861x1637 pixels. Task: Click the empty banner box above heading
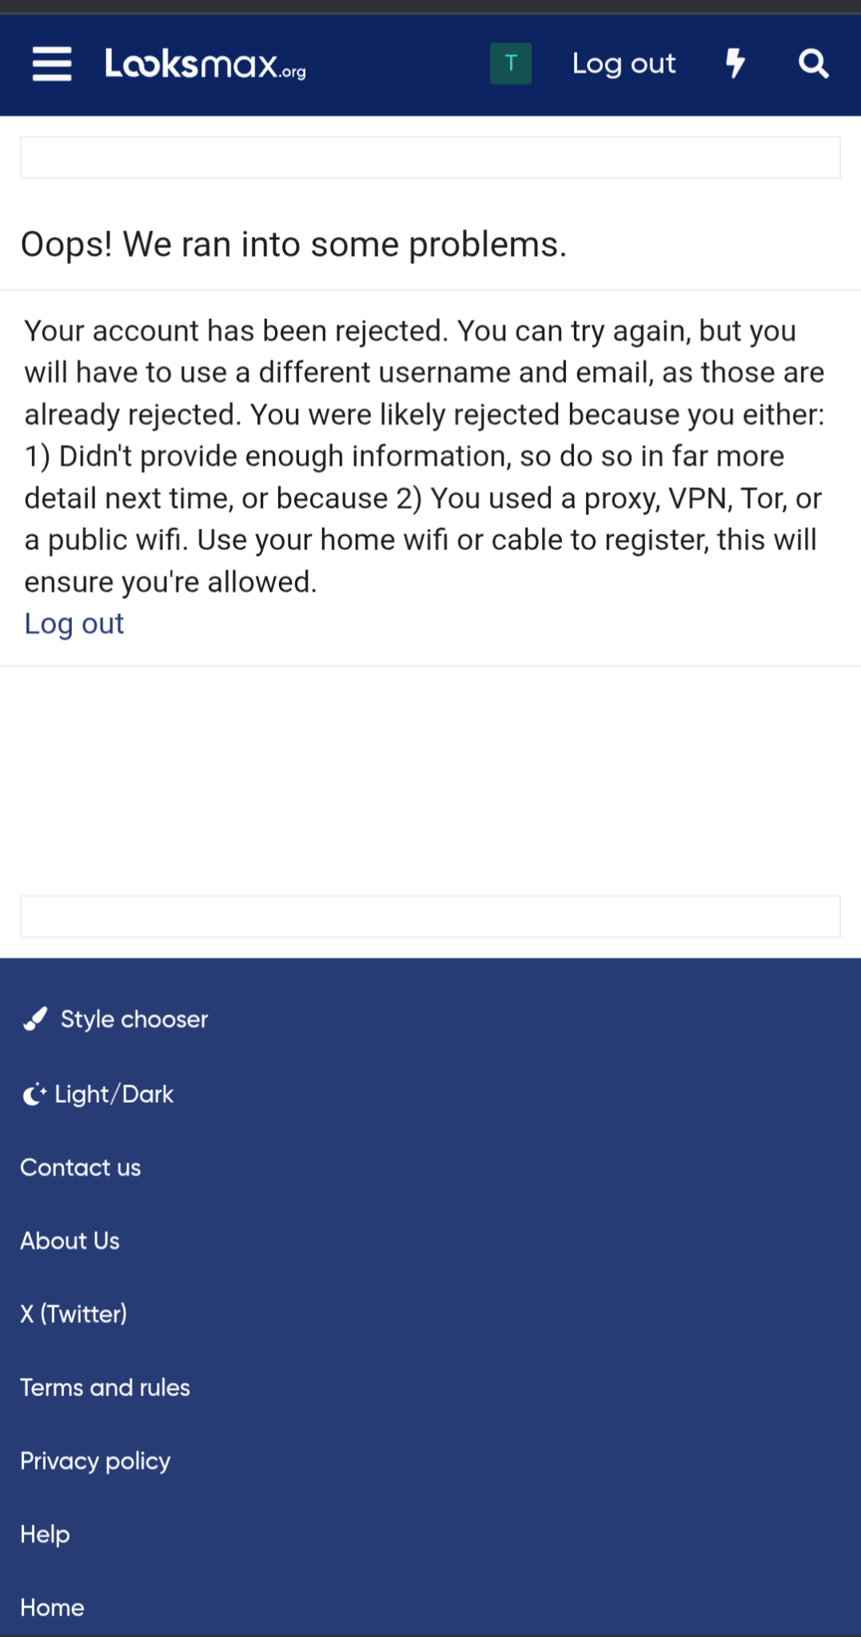430,158
